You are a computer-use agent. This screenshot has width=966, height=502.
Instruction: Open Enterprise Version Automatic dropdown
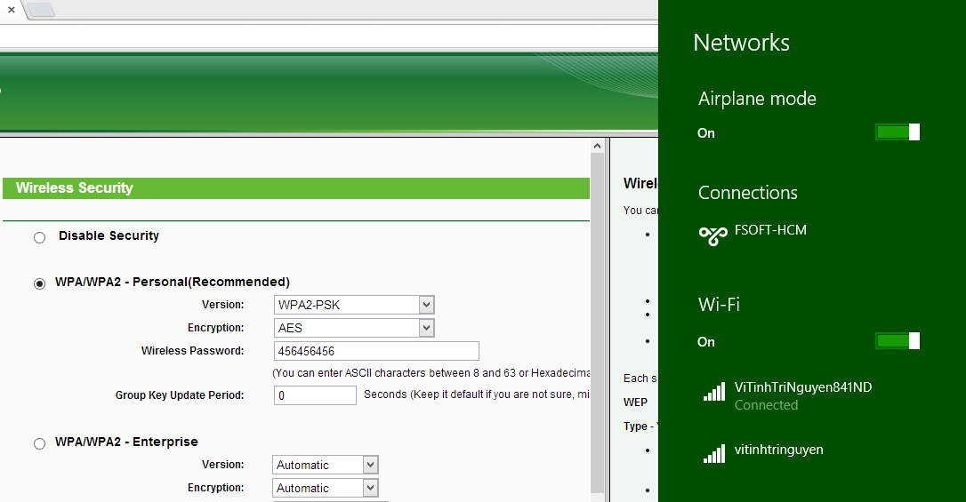[x=326, y=465]
